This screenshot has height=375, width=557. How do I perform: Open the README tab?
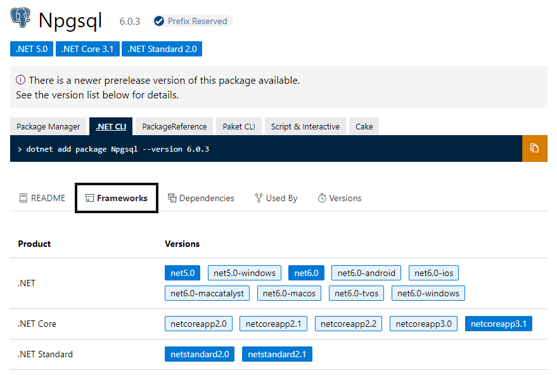pos(42,198)
